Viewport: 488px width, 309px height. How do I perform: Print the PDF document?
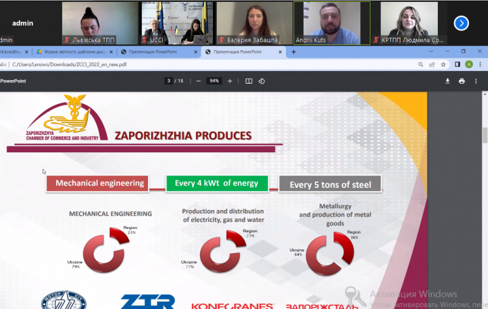click(x=462, y=81)
